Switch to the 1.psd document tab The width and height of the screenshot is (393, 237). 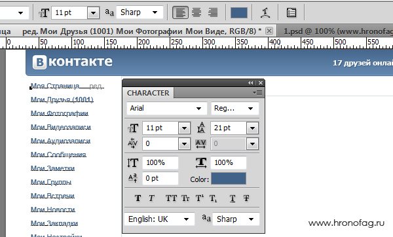click(336, 31)
